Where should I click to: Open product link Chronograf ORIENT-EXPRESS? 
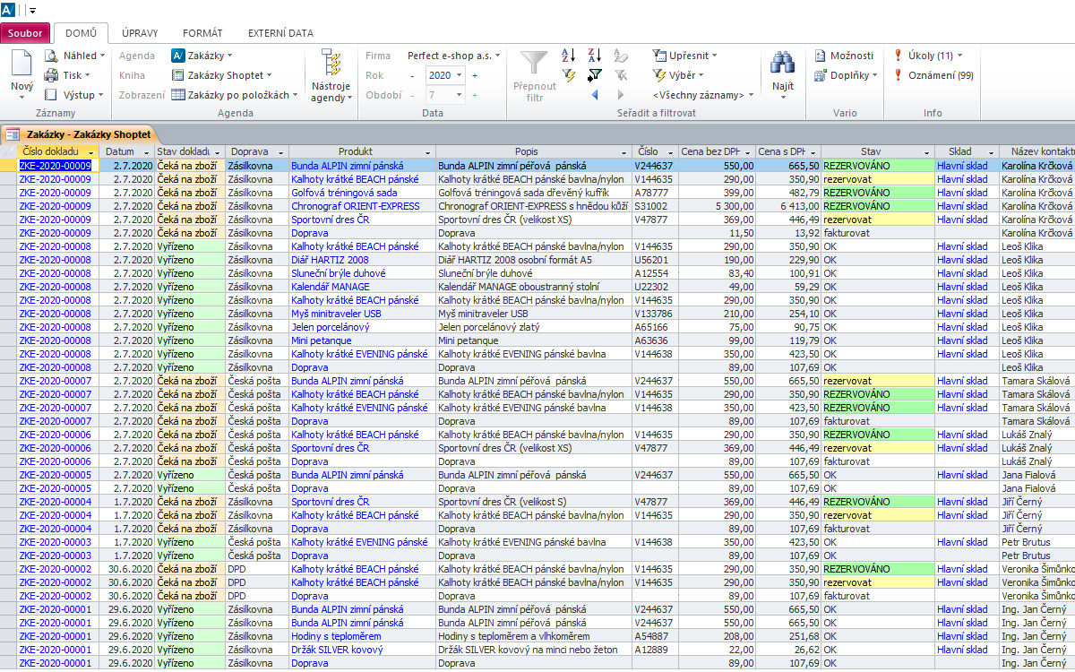click(356, 206)
